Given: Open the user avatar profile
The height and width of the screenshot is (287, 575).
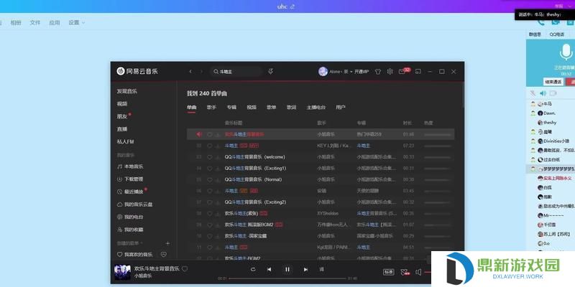Looking at the screenshot, I should pos(323,72).
